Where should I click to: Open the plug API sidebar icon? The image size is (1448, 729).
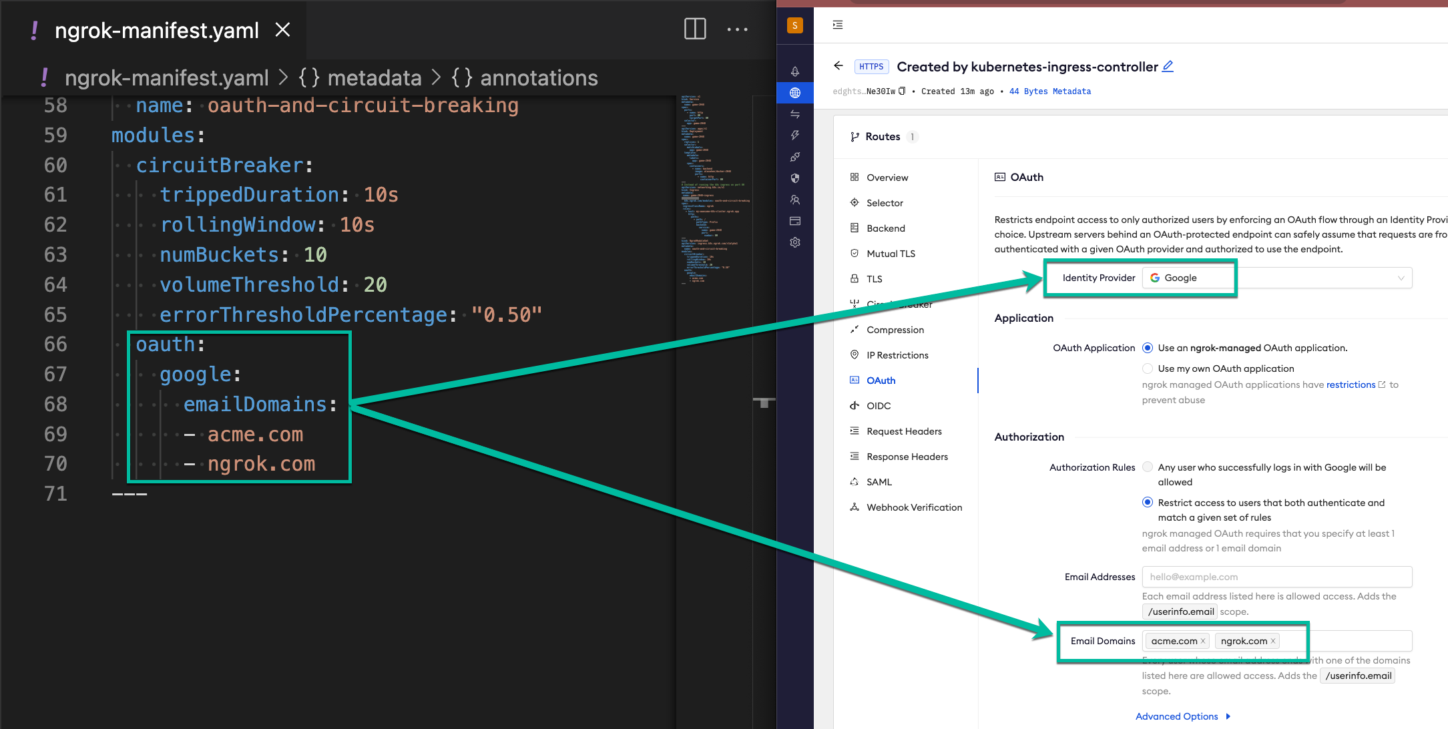point(794,157)
